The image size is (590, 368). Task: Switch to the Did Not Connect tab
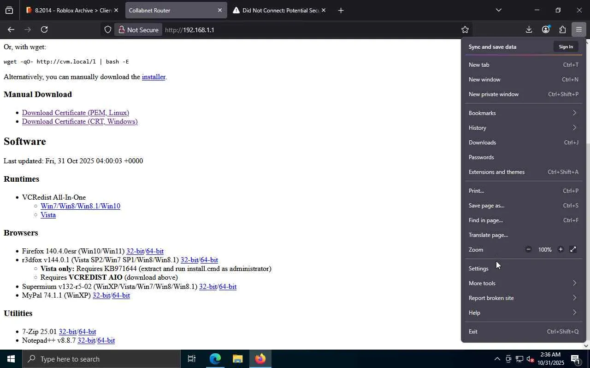pos(279,10)
